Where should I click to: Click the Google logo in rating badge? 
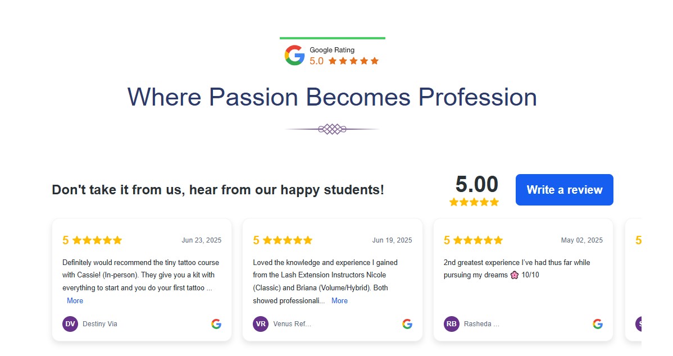point(294,55)
